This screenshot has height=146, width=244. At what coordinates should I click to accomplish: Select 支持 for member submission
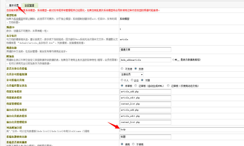[x=136, y=69]
